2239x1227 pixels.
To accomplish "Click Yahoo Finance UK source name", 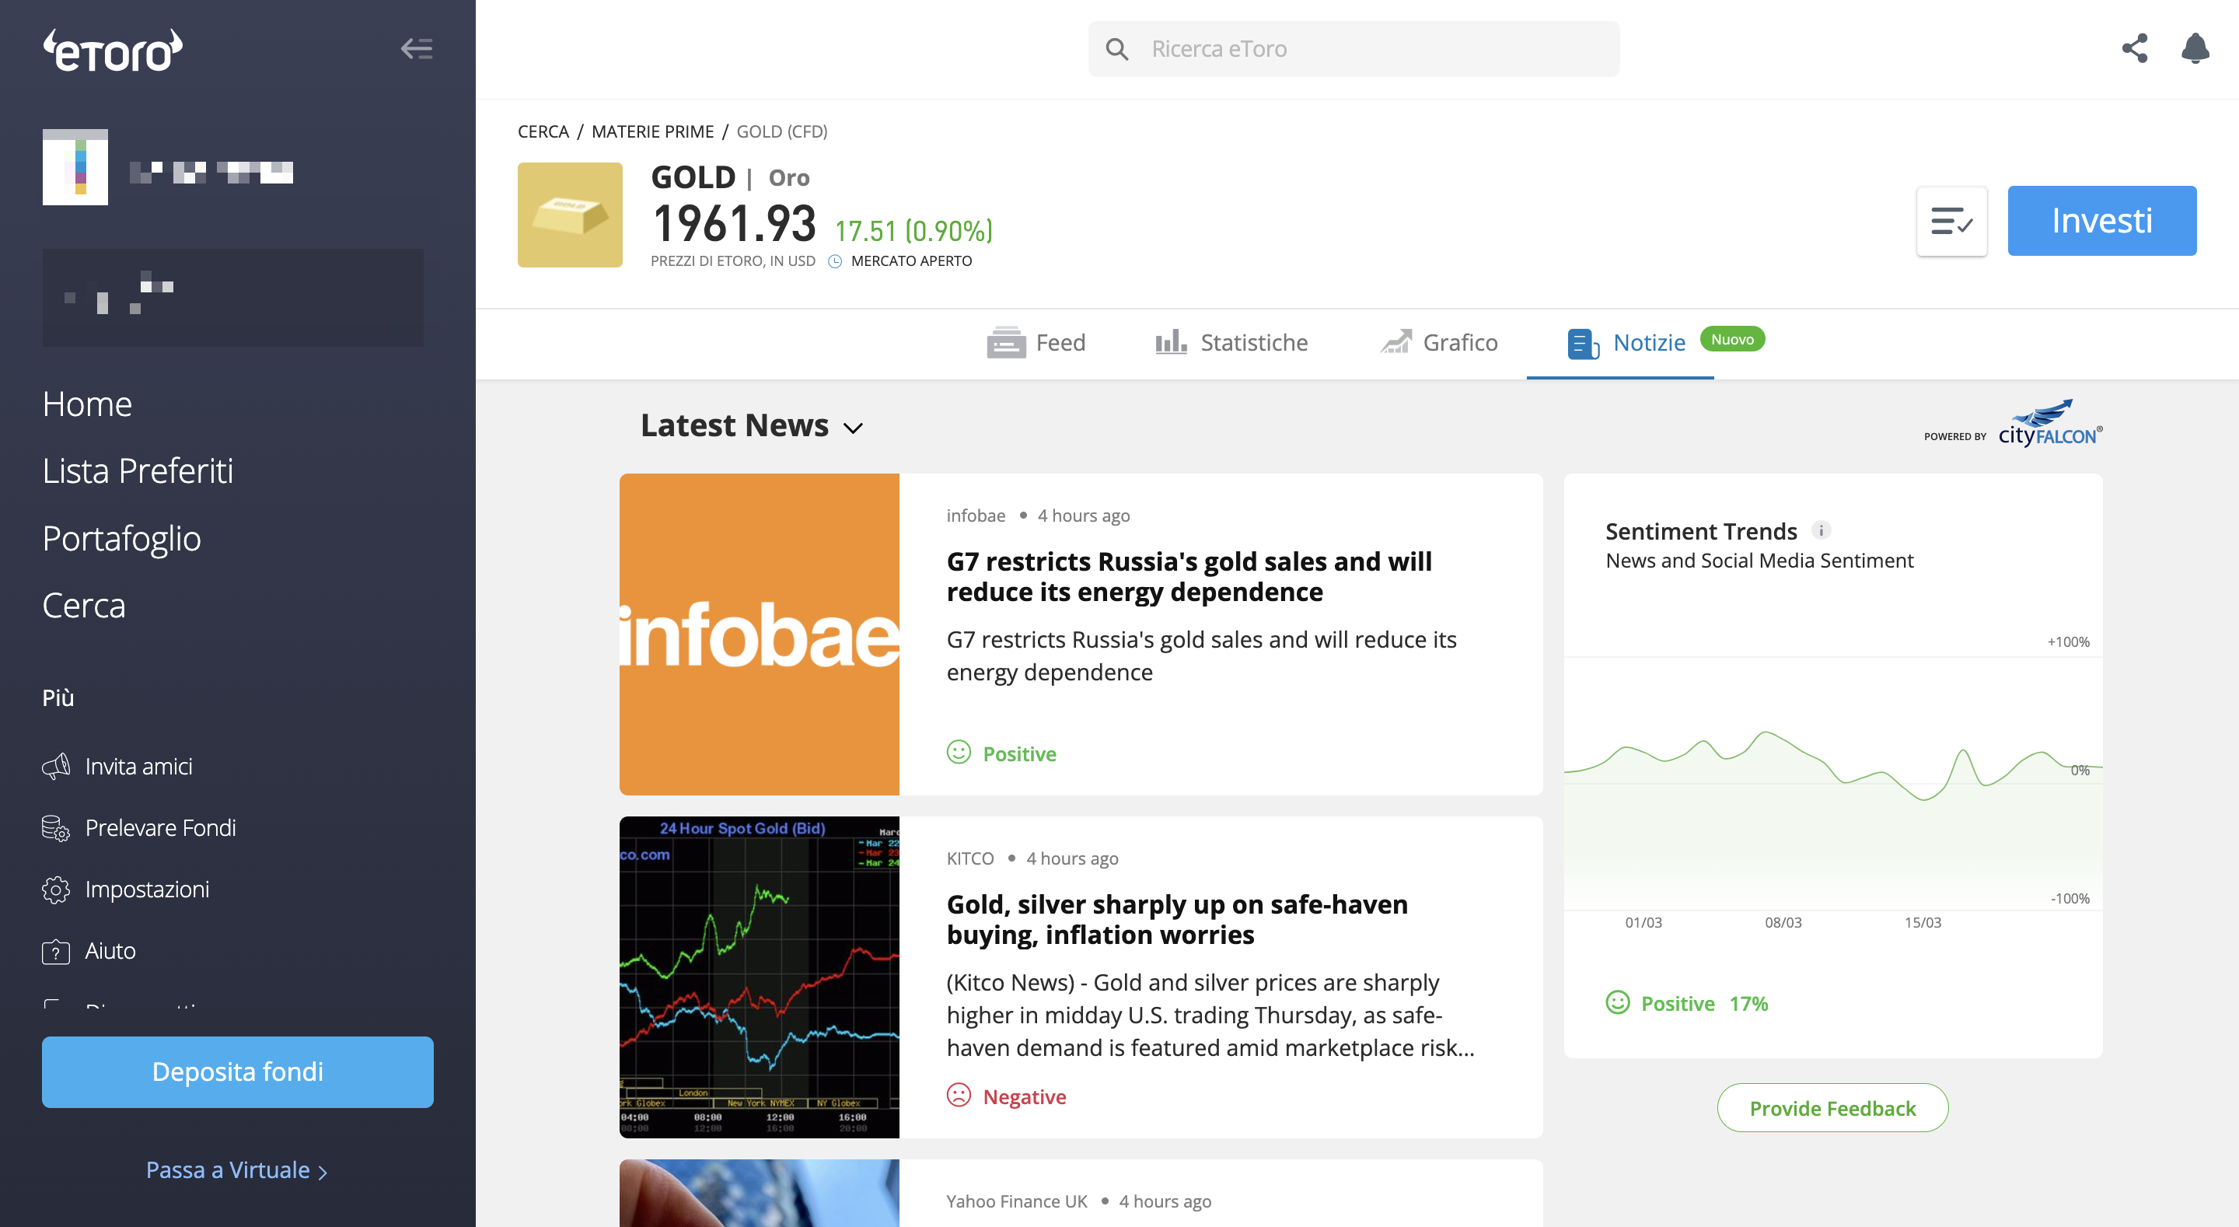I will pos(1016,1201).
